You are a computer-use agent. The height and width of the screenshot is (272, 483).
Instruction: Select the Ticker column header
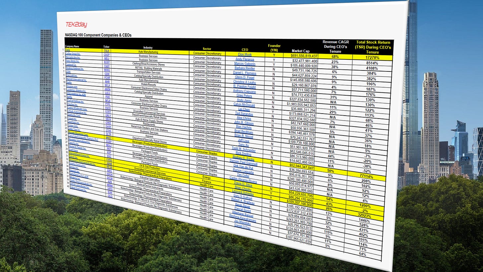click(x=106, y=47)
